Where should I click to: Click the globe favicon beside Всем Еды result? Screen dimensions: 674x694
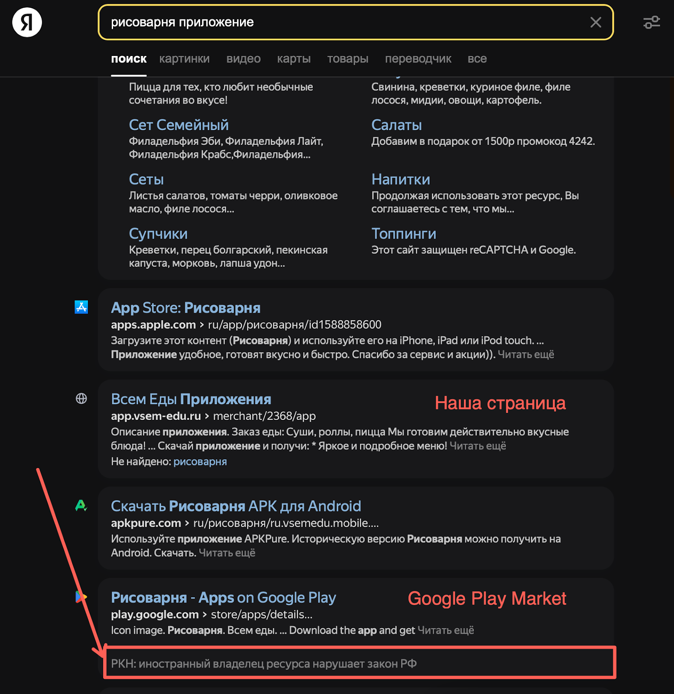tap(81, 398)
